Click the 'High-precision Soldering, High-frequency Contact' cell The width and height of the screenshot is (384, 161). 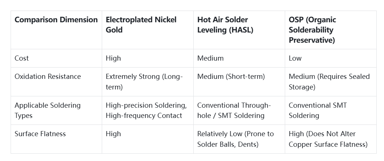[x=146, y=110]
